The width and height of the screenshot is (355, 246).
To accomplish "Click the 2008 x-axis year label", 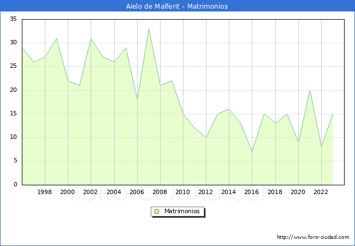I will pyautogui.click(x=160, y=192).
